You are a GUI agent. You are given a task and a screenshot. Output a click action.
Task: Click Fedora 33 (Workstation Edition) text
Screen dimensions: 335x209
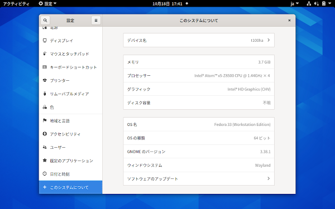click(242, 124)
